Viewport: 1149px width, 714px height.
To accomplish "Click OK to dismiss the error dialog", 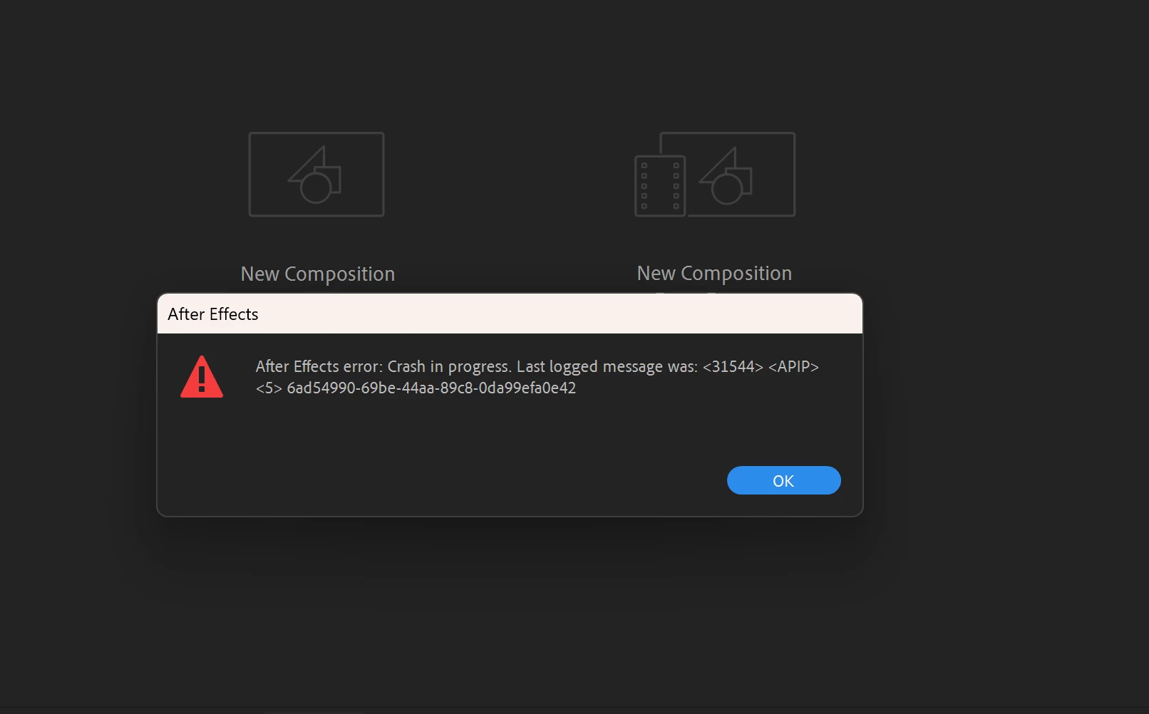I will pyautogui.click(x=783, y=480).
